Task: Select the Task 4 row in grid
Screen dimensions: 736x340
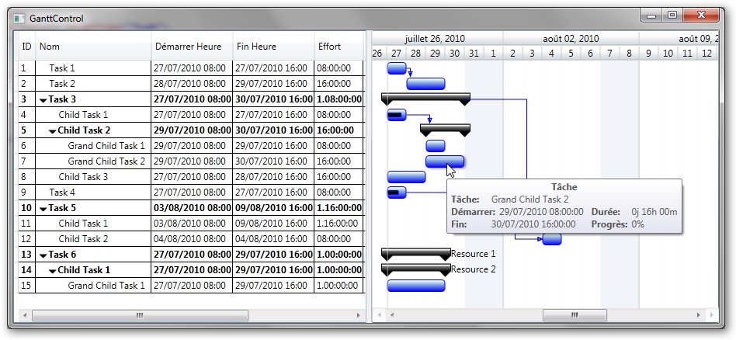Action: click(62, 193)
